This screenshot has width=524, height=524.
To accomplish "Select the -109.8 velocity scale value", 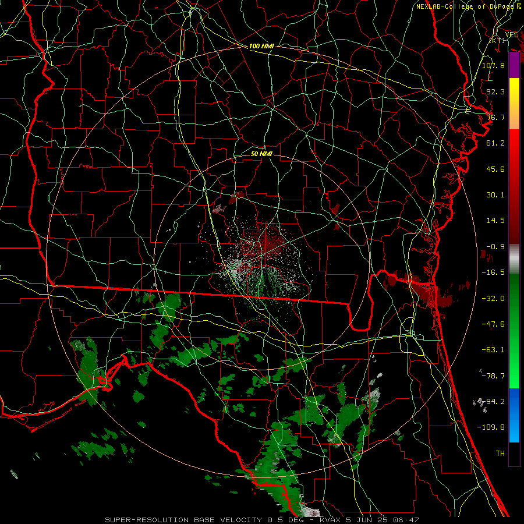I will [x=491, y=427].
